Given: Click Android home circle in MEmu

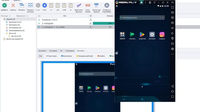Looking at the screenshot, I should pyautogui.click(x=172, y=91).
